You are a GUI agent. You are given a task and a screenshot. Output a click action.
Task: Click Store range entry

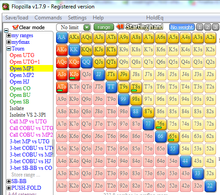(26, 175)
